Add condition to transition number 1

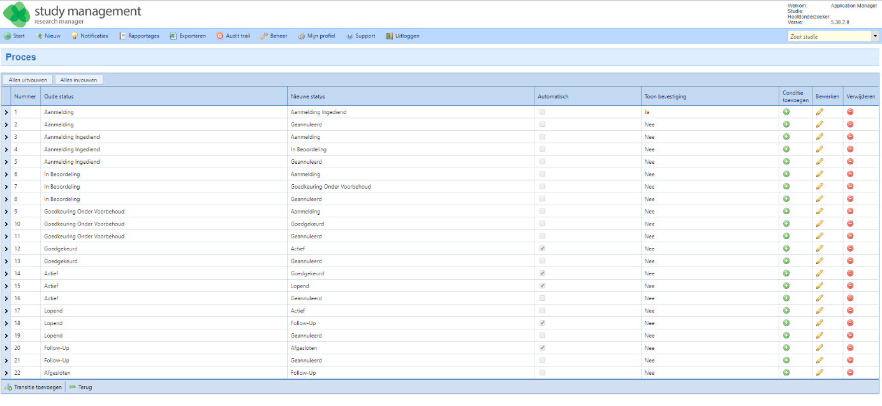(786, 112)
